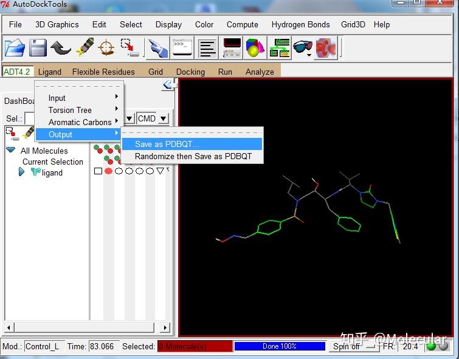Open the CMD dropdown arrow
Screen dimensions: 459x359
click(x=164, y=118)
